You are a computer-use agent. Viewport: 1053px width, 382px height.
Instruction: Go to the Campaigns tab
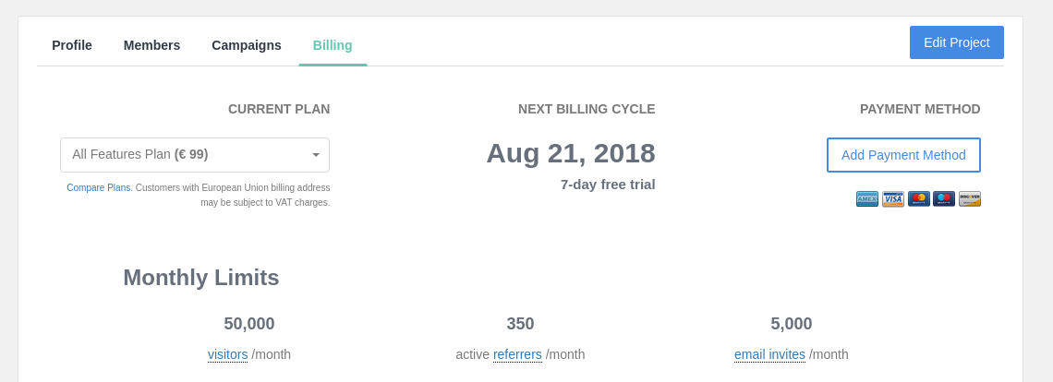[x=247, y=45]
